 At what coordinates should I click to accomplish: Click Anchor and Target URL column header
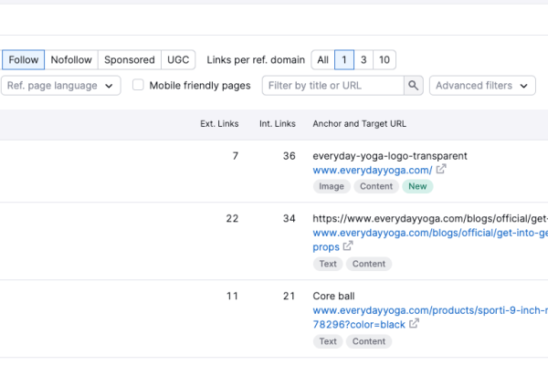point(359,124)
